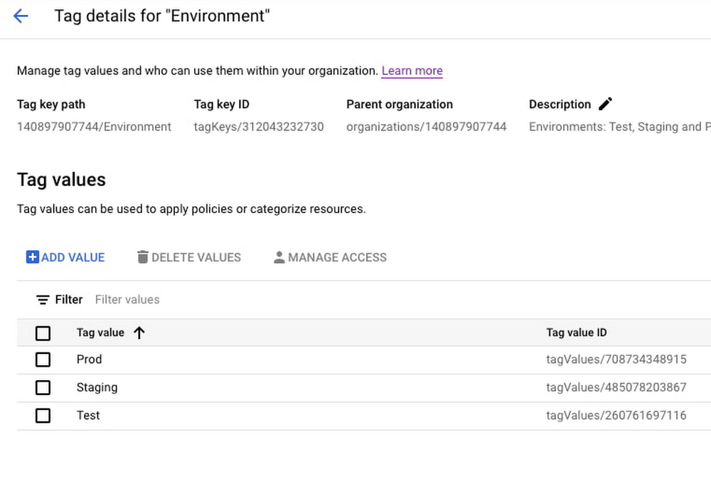Click the Prod tag value name

(x=89, y=360)
